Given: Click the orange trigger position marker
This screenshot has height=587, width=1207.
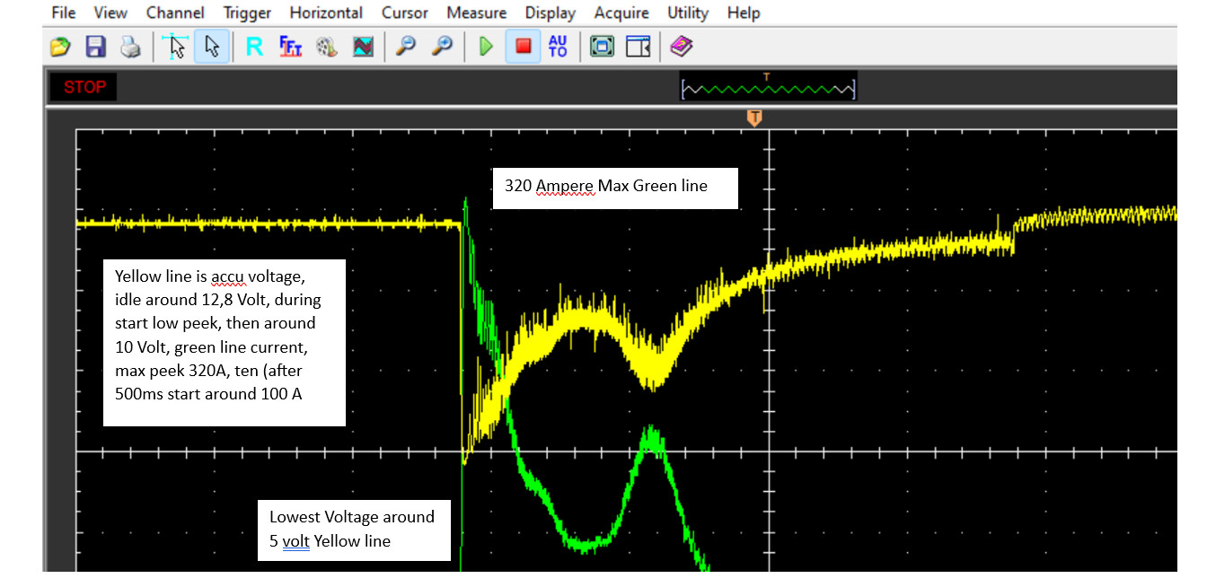Looking at the screenshot, I should (x=754, y=118).
